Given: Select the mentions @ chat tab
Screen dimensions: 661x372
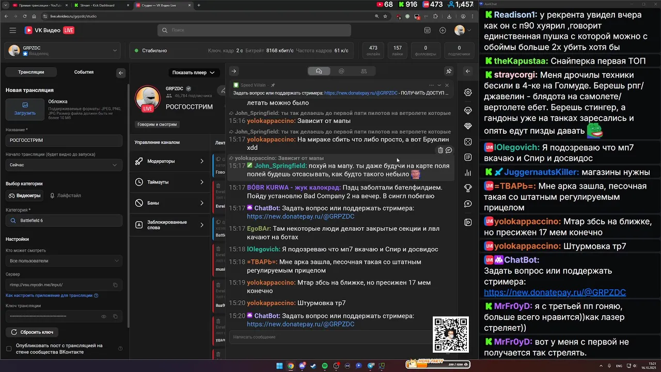Looking at the screenshot, I should 341,71.
